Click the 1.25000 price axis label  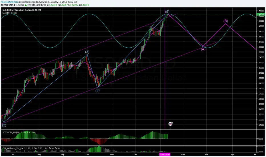pos(261,104)
